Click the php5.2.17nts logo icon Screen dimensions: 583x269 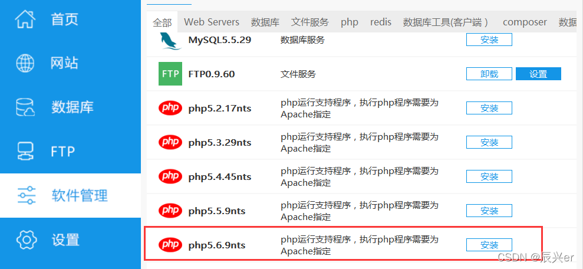click(170, 109)
